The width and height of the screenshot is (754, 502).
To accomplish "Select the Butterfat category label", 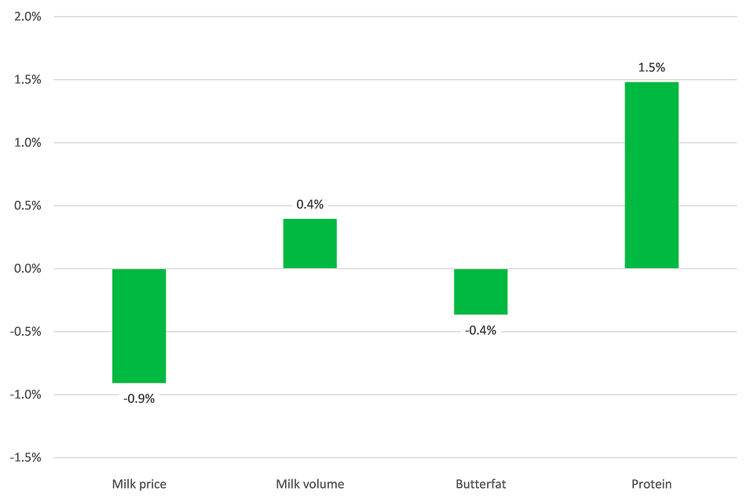I will (481, 484).
